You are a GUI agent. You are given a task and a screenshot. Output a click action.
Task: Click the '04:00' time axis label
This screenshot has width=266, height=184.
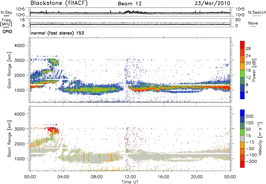pos(64,177)
